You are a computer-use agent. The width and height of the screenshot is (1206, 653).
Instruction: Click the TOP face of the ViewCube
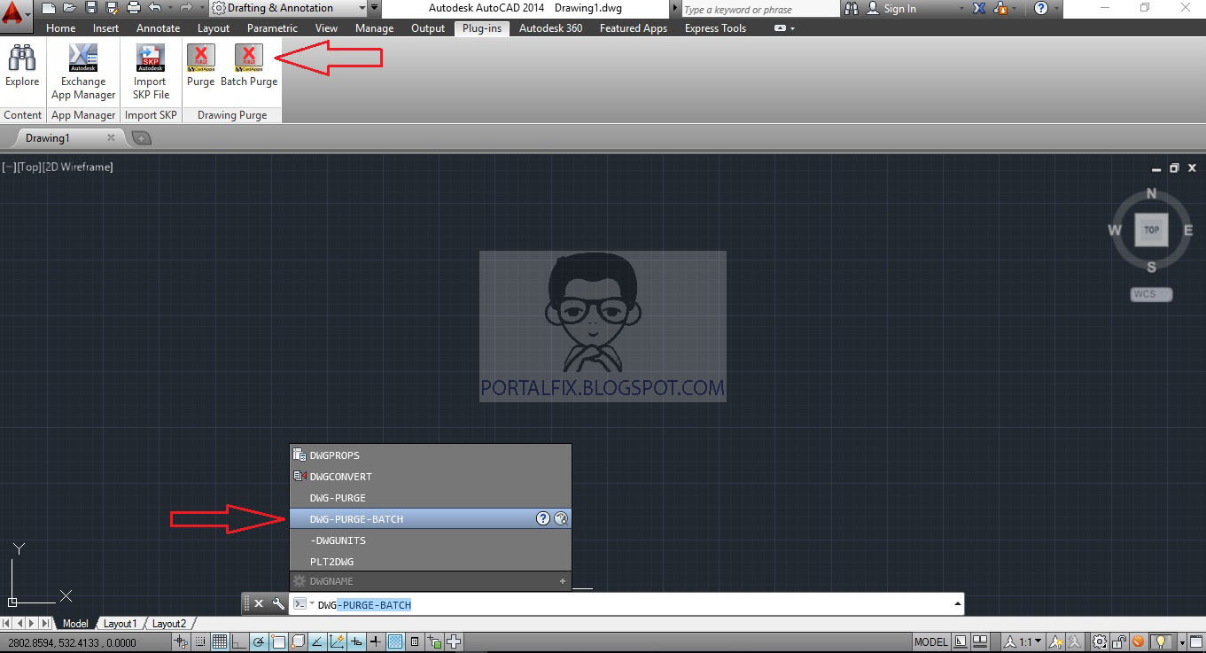[x=1150, y=229]
